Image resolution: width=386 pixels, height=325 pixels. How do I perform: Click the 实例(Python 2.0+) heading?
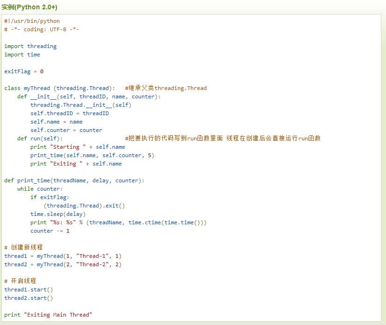click(29, 7)
